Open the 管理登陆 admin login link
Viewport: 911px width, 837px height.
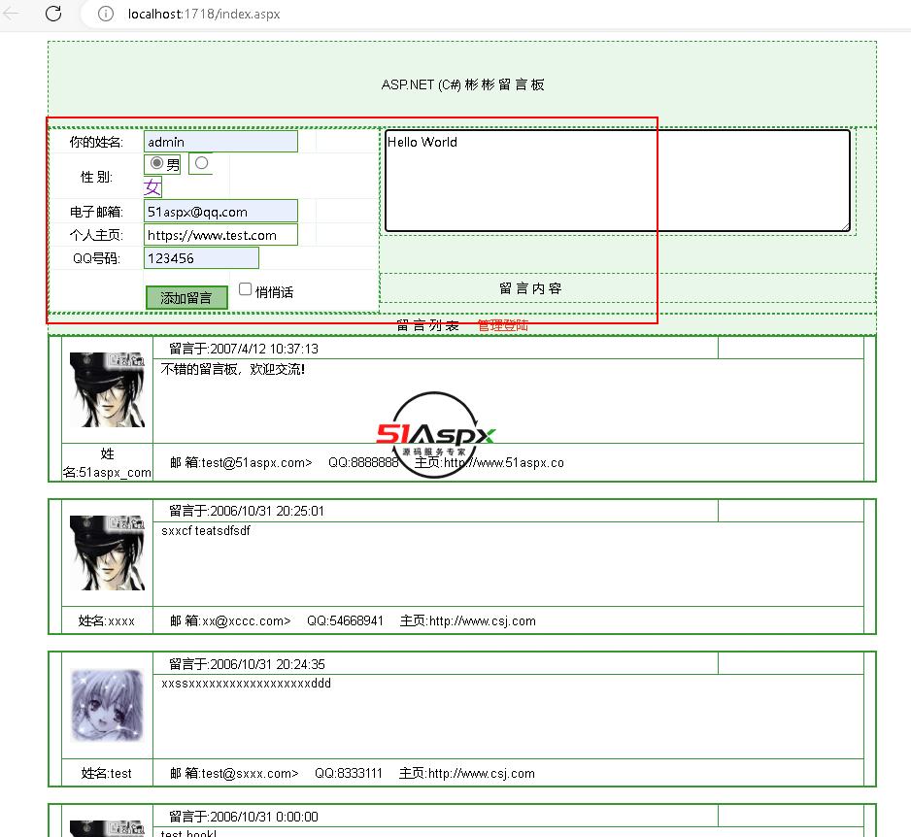pyautogui.click(x=502, y=325)
